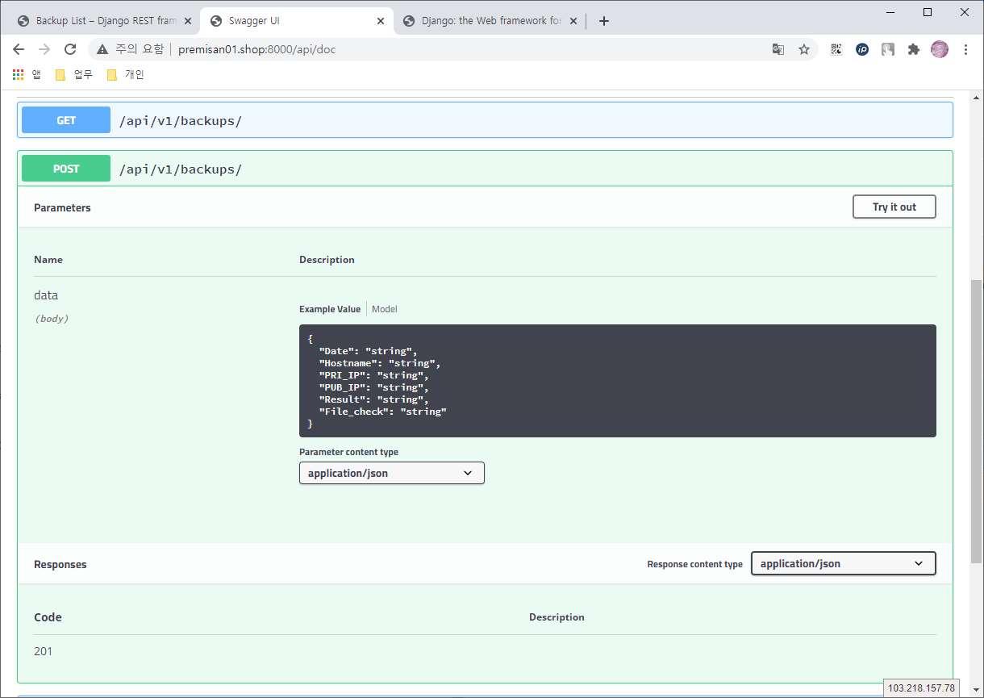Screen dimensions: 984x698
Task: Close the Django Web framework tab
Action: click(x=573, y=21)
